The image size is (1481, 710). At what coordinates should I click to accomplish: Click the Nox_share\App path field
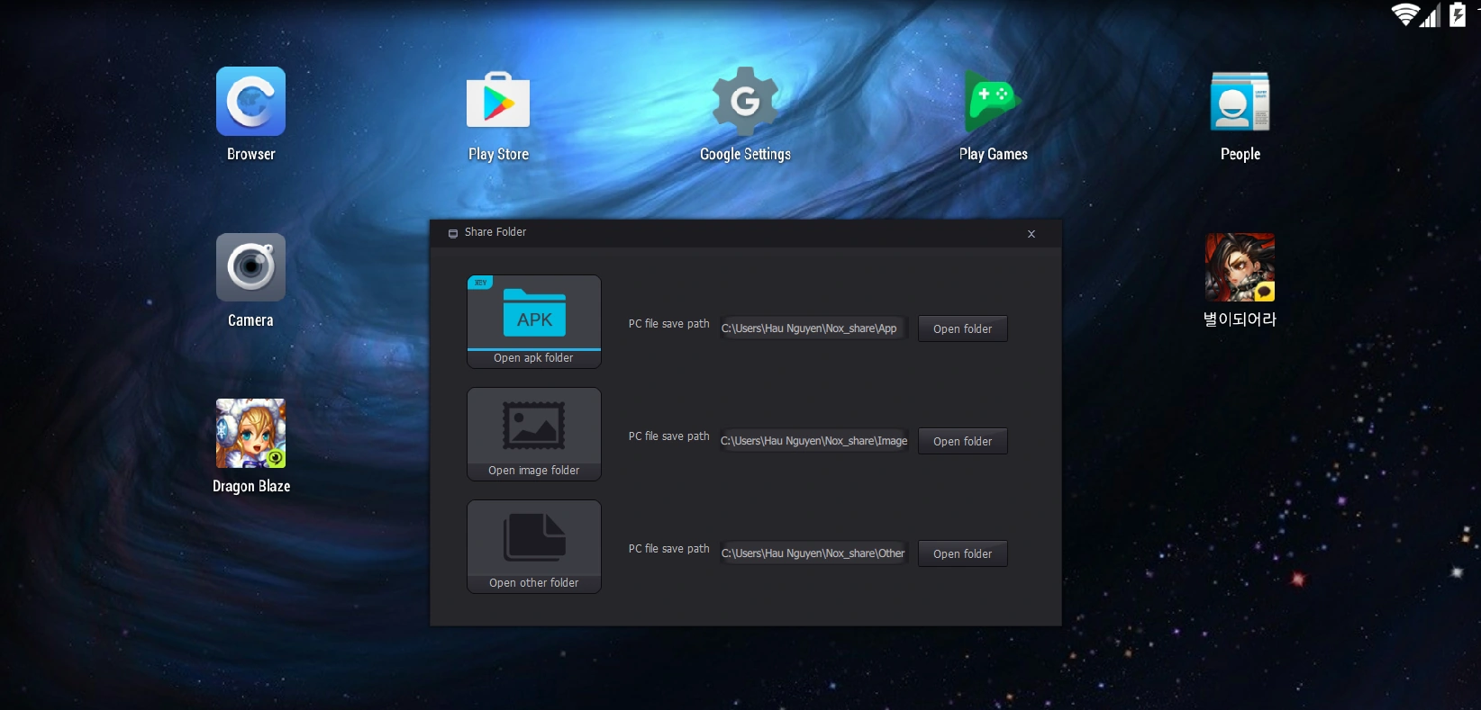pos(813,328)
